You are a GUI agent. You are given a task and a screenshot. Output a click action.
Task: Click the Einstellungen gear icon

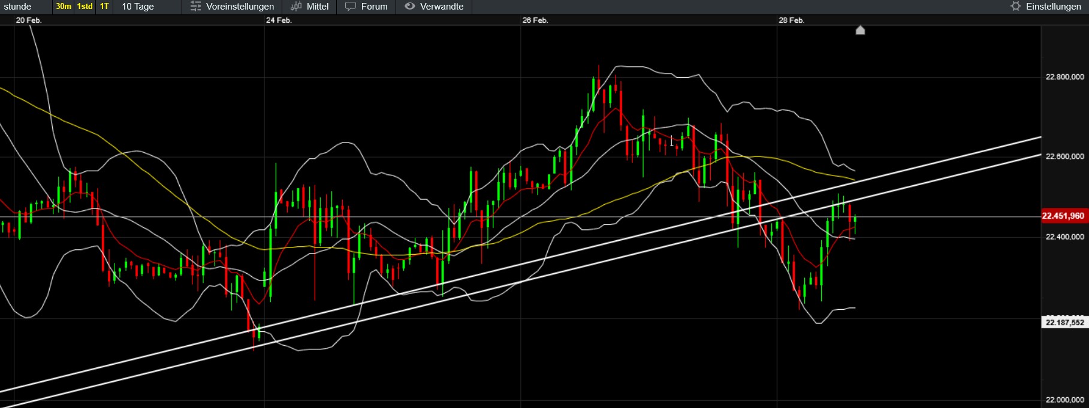click(x=1015, y=7)
